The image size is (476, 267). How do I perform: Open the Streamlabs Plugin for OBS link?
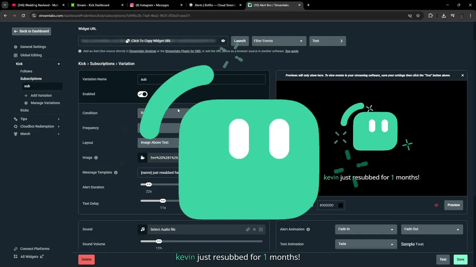[183, 51]
